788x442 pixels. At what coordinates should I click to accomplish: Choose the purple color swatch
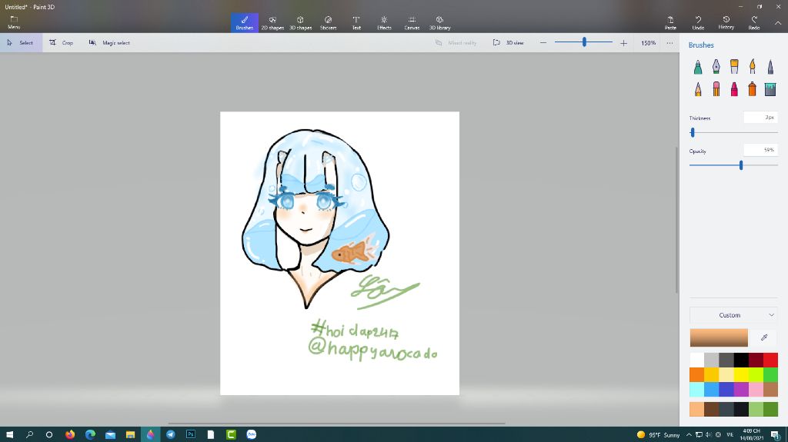point(741,389)
